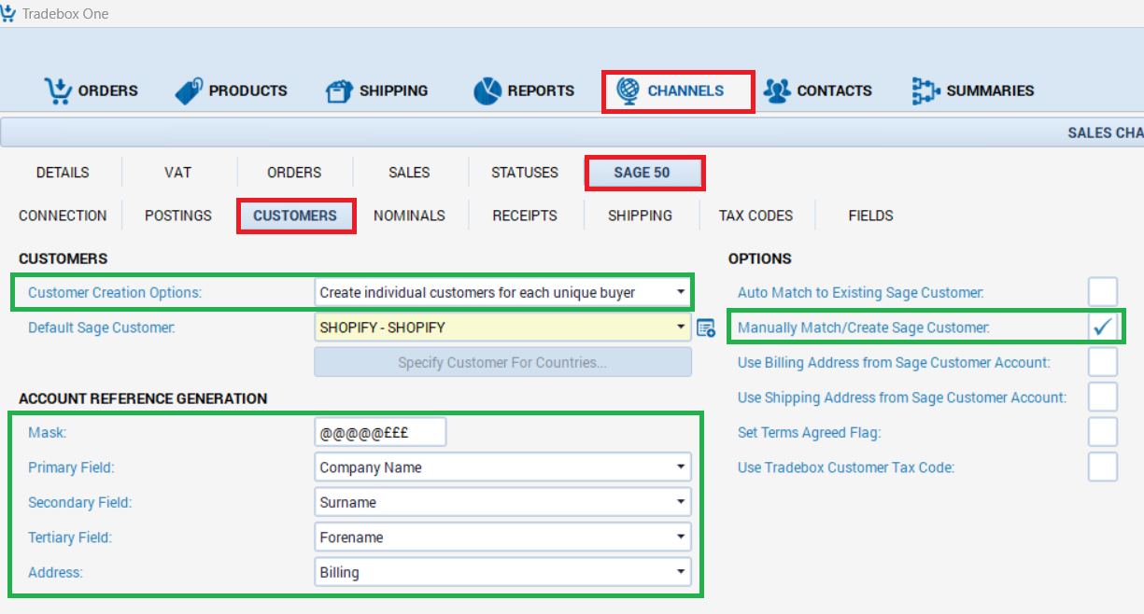
Task: Open the Tax Codes tab
Action: 756,216
